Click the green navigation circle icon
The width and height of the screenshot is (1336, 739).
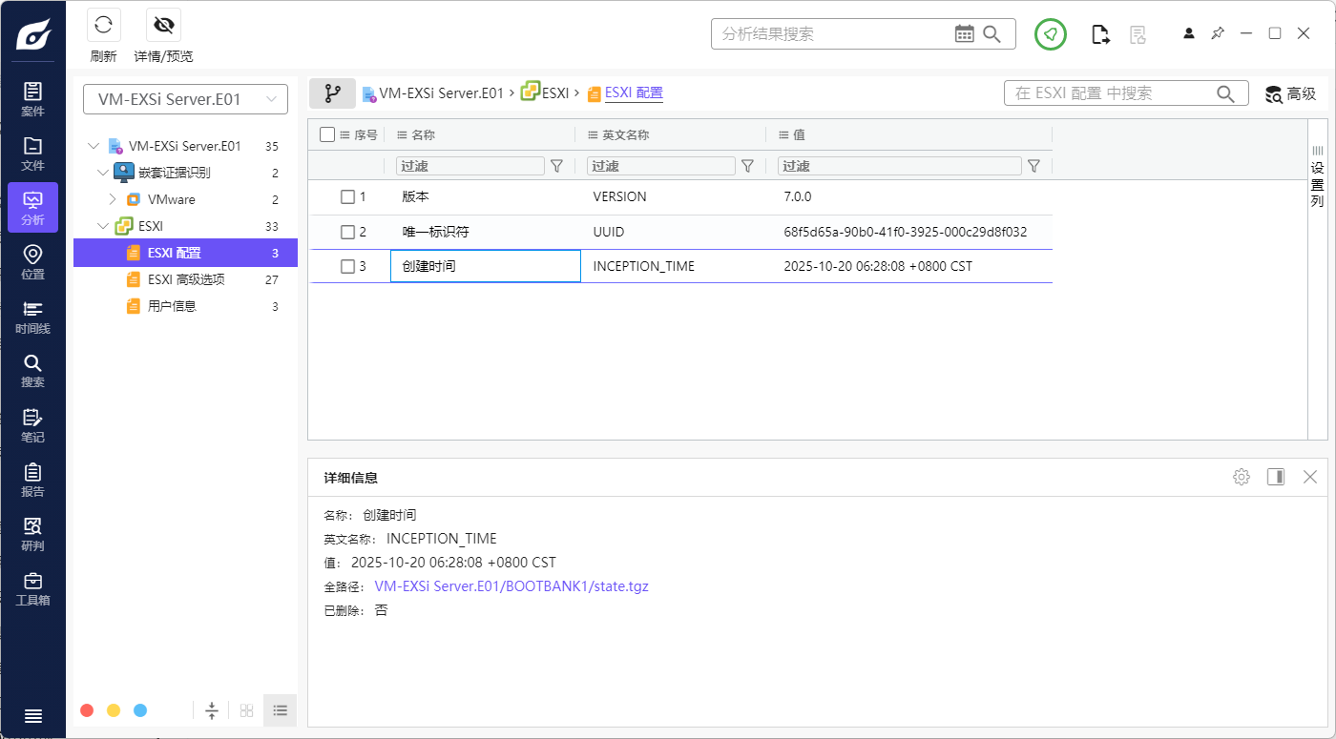click(x=1050, y=34)
